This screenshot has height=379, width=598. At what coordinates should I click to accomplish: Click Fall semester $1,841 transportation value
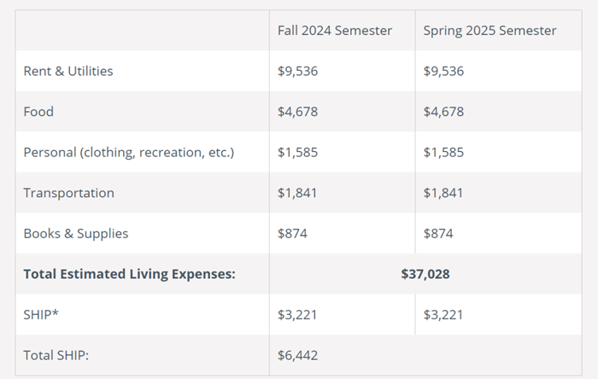(x=297, y=193)
